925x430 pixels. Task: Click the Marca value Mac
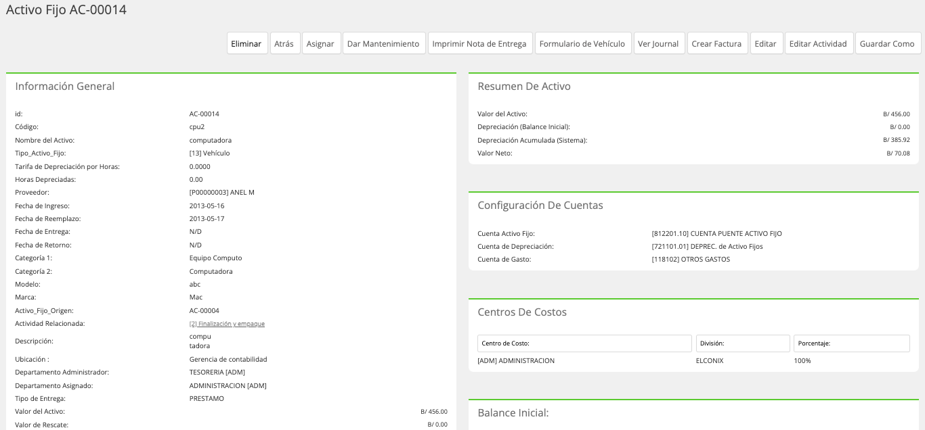(196, 297)
